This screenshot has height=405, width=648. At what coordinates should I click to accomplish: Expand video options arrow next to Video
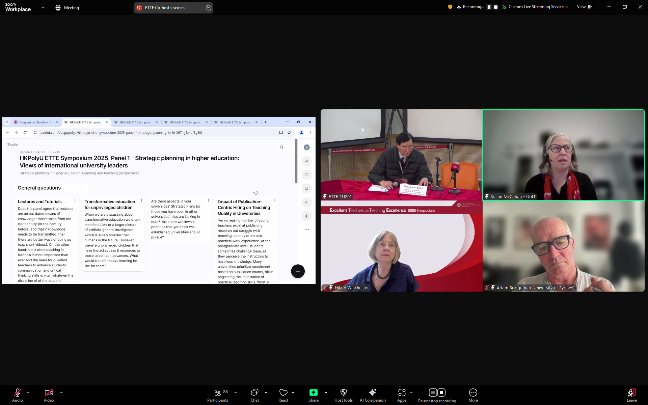pos(61,393)
